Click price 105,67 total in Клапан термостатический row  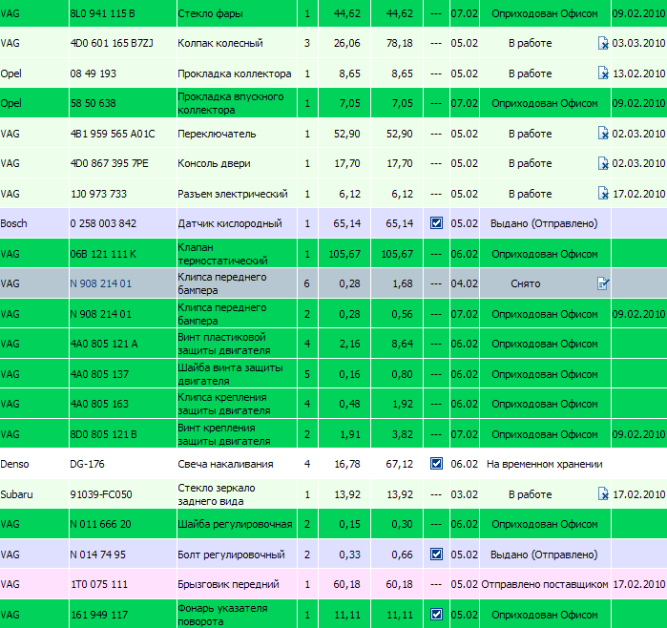397,254
